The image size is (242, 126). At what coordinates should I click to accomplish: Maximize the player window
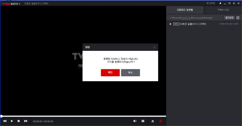pyautogui.click(x=229, y=3)
